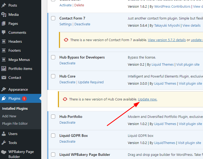Image resolution: width=203 pixels, height=159 pixels.
Task: Open the Mega Menus item
Action: pyautogui.click(x=19, y=60)
